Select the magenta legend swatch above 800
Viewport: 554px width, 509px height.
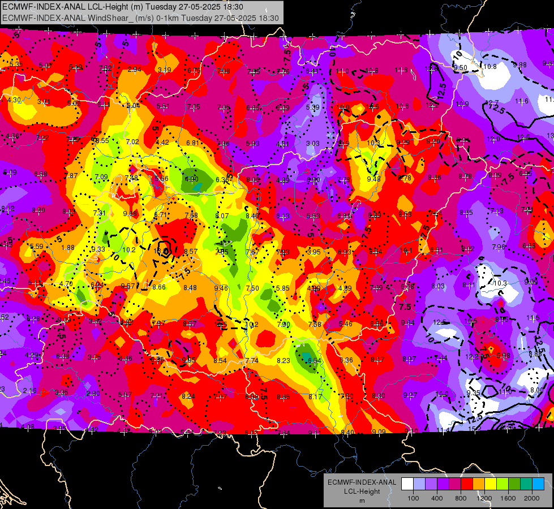[x=455, y=484]
